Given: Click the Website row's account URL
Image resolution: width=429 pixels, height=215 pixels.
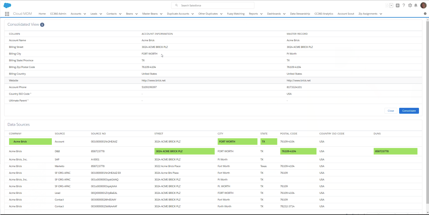Looking at the screenshot, I should click(154, 80).
